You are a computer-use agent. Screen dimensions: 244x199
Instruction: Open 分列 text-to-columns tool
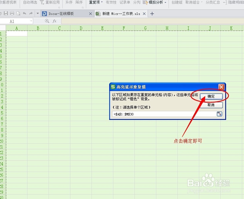pos(137,2)
